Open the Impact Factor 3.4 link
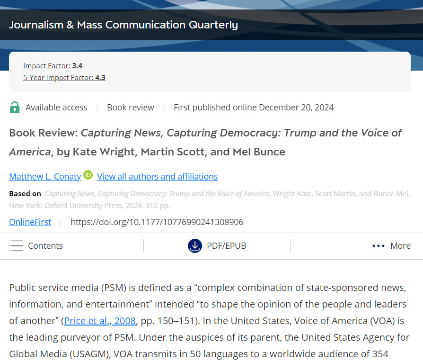The image size is (423, 362). point(53,66)
